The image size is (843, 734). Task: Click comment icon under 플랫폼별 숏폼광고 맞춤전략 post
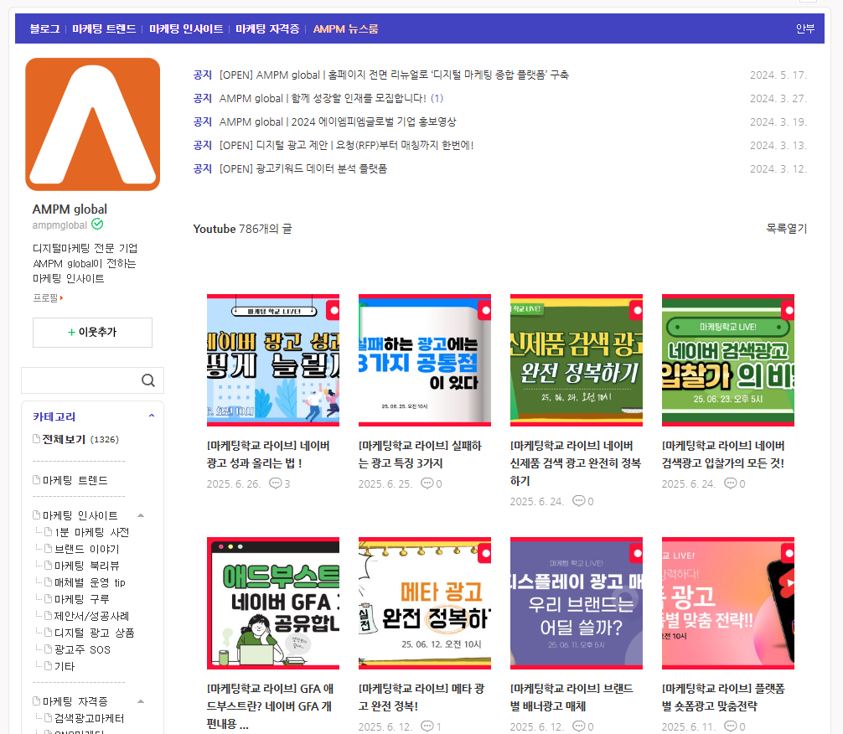730,726
